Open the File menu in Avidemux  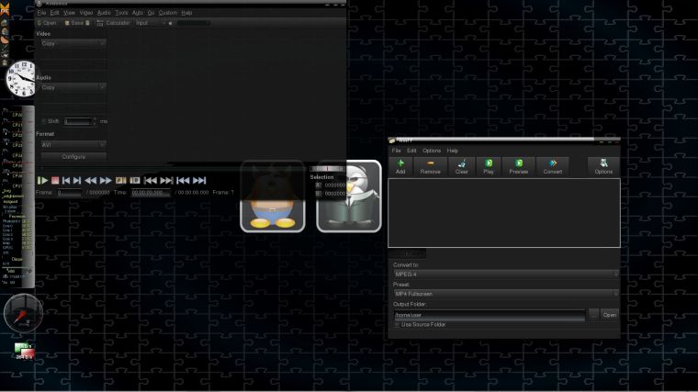[41, 13]
